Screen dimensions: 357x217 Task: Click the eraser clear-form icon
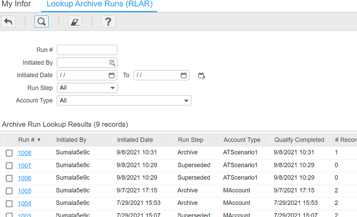(x=75, y=22)
